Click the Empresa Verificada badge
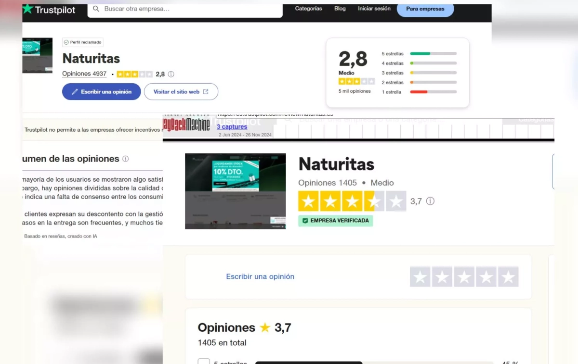Screen dimensions: 578x364 pyautogui.click(x=335, y=221)
